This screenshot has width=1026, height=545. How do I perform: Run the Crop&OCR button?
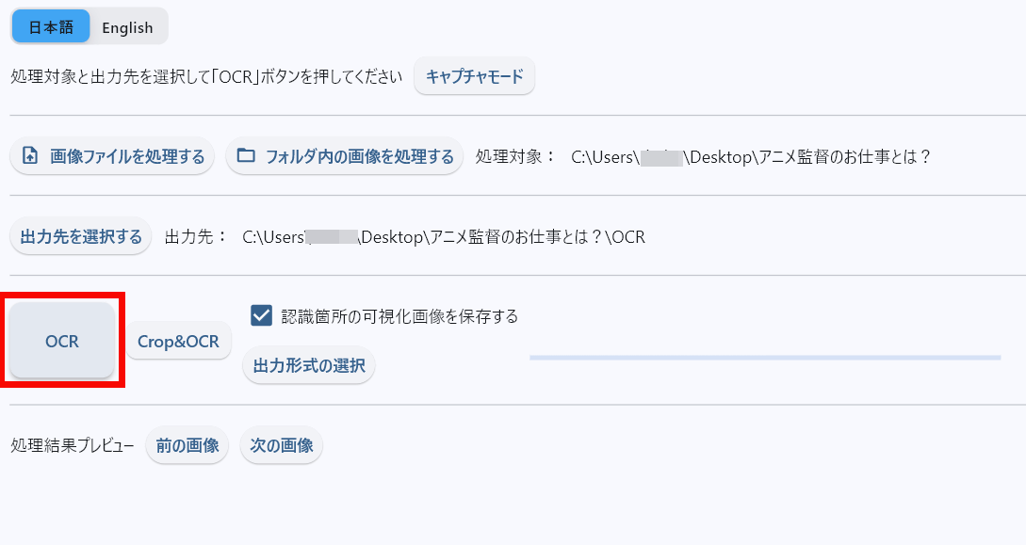point(178,342)
